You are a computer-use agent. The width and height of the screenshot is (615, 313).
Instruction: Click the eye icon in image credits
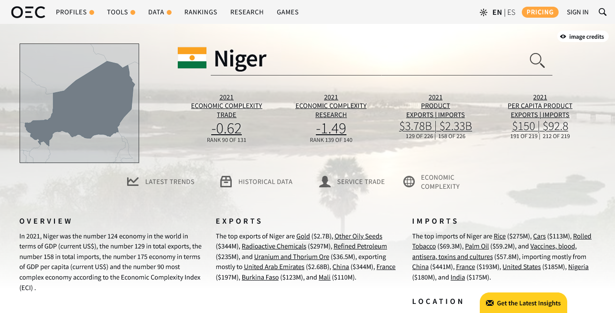click(x=563, y=37)
